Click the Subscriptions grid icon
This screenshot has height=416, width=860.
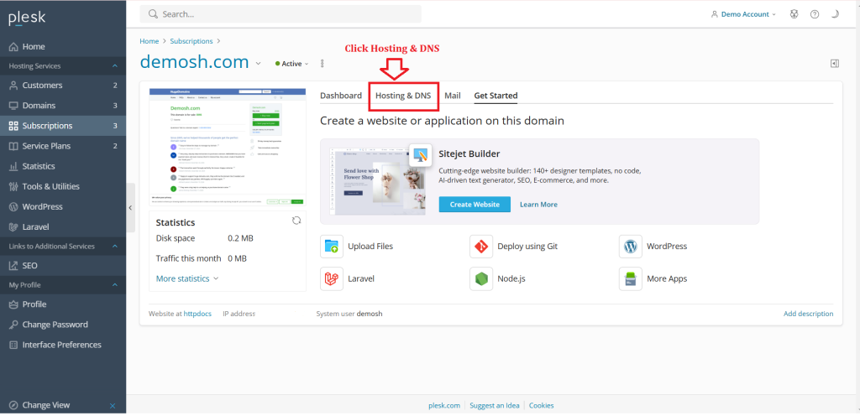coord(13,126)
